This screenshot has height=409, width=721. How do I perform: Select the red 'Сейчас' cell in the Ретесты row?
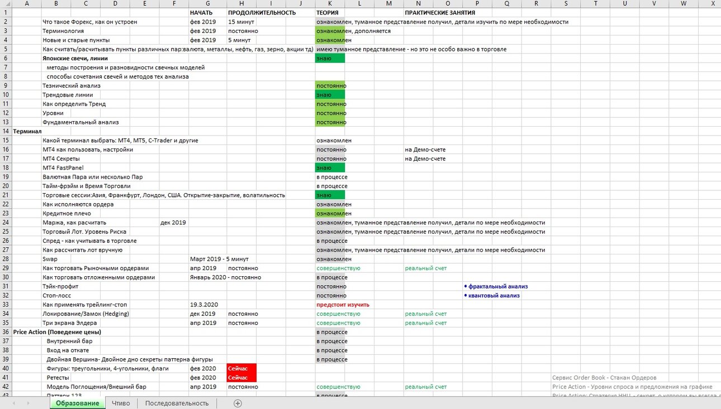241,378
